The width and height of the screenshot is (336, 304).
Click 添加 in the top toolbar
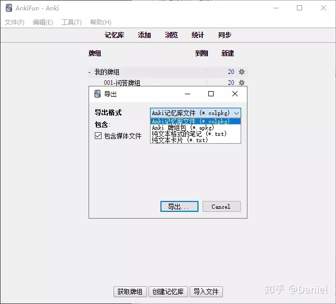[x=144, y=35]
